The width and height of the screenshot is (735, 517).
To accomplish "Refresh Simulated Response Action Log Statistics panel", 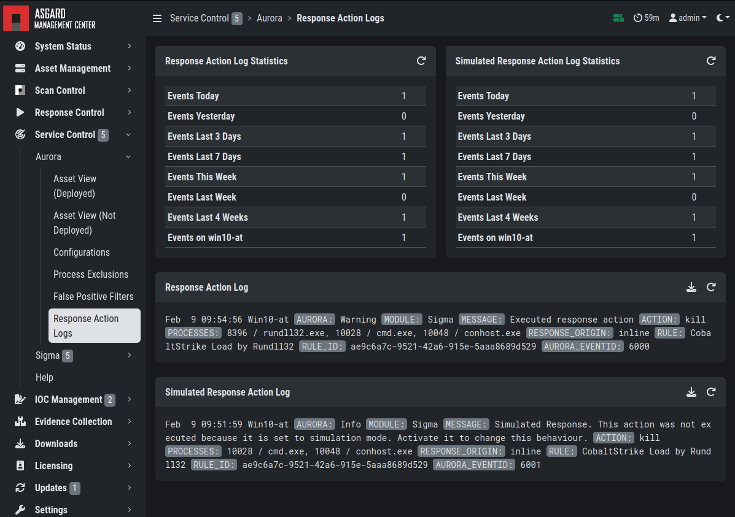I will click(711, 61).
